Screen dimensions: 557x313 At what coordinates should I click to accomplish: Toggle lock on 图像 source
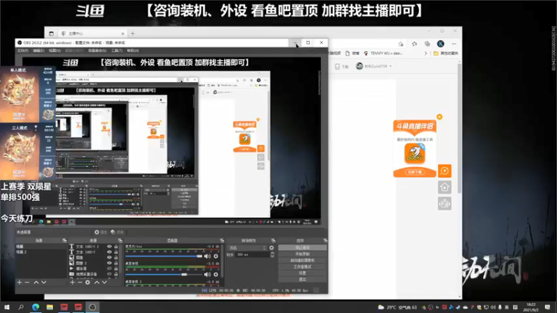[x=116, y=257]
